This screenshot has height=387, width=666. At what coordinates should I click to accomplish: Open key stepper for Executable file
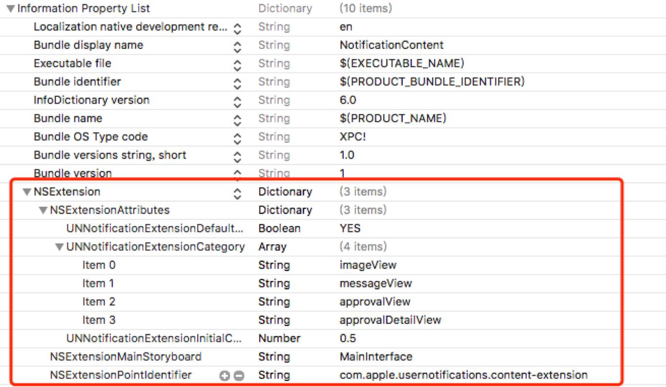(237, 64)
